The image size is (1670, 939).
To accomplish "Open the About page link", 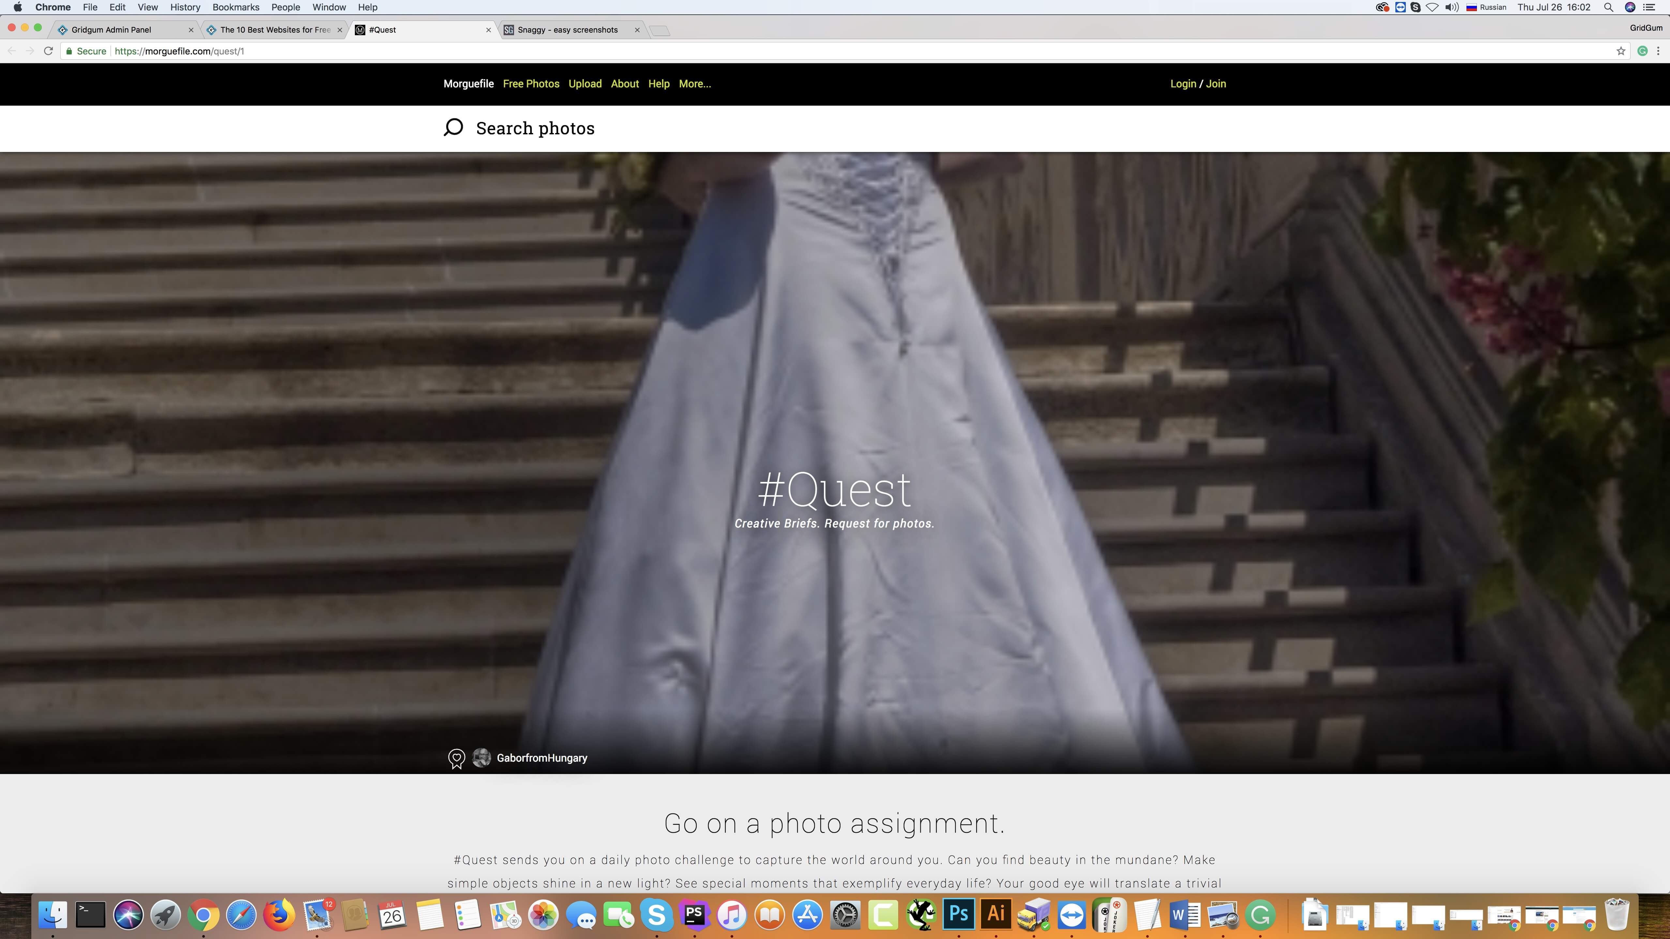I will click(624, 83).
